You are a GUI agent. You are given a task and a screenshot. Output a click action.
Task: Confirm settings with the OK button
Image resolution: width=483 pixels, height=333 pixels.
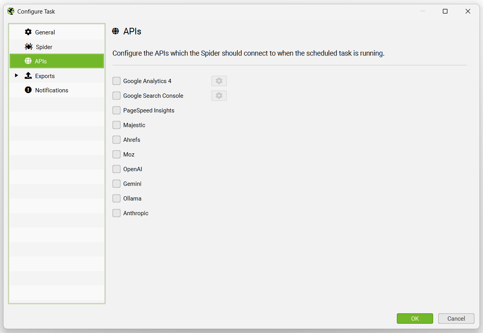click(415, 318)
